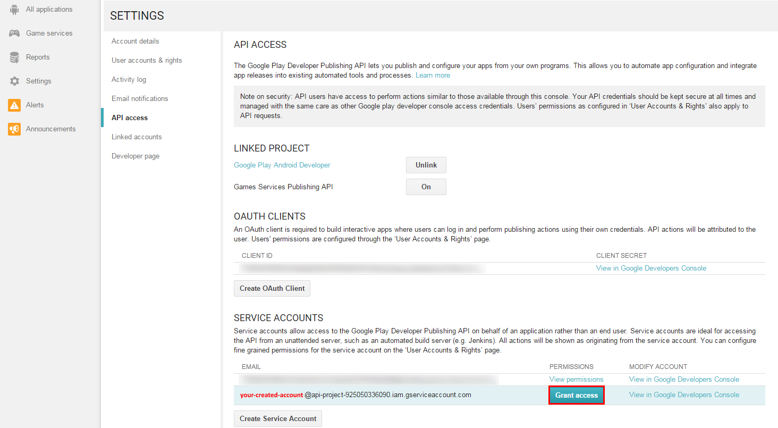
Task: Click the Announcements megaphone icon
Action: point(14,129)
